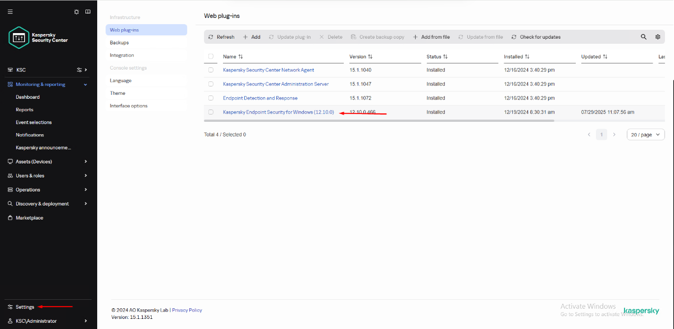The image size is (674, 329).
Task: Click version 15.1.1047 cell
Action: tap(360, 84)
